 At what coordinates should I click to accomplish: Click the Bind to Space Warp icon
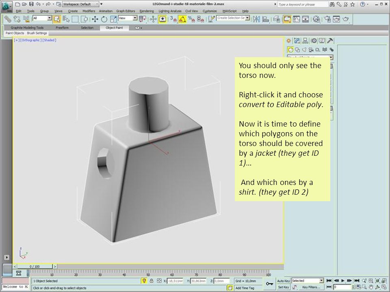coord(26,19)
